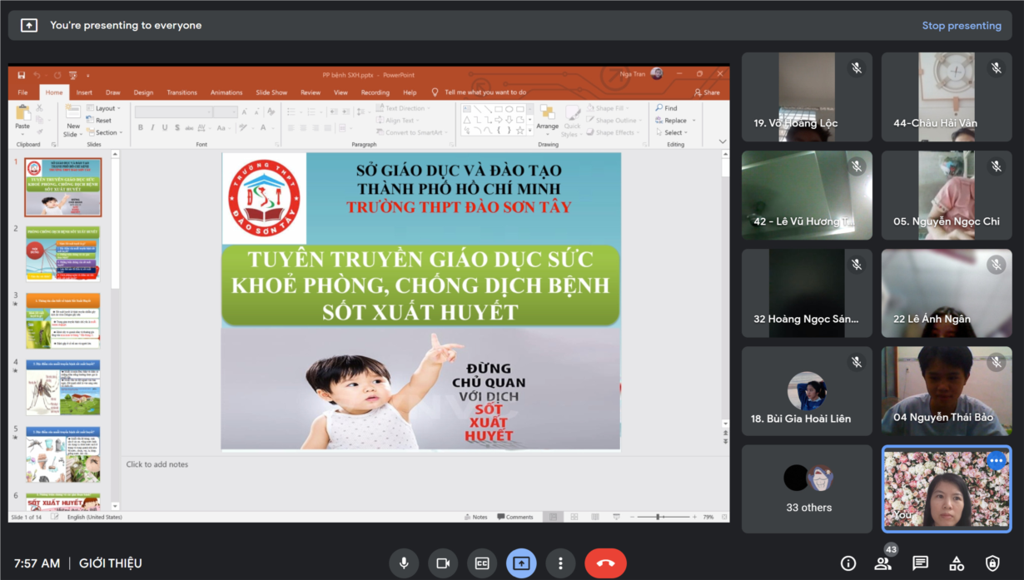Click the Share button in PowerPoint

point(707,92)
